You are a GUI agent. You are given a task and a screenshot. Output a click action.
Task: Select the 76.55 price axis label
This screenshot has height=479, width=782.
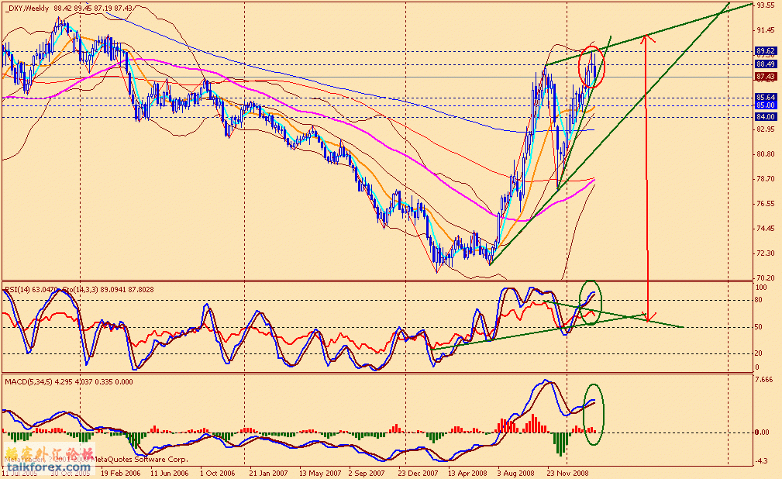pyautogui.click(x=766, y=204)
